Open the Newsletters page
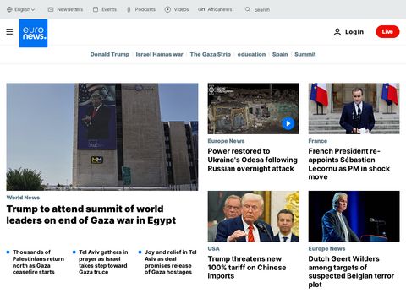This screenshot has width=406, height=304. [x=70, y=9]
